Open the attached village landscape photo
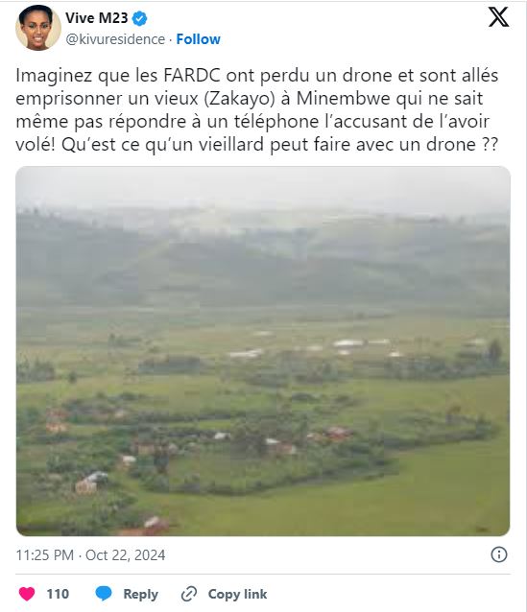527x612 pixels. [263, 351]
